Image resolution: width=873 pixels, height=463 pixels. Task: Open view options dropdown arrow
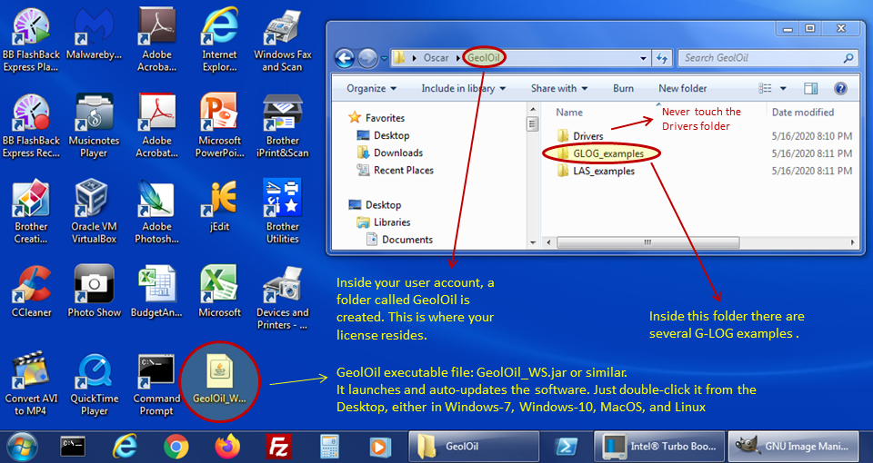coord(783,88)
